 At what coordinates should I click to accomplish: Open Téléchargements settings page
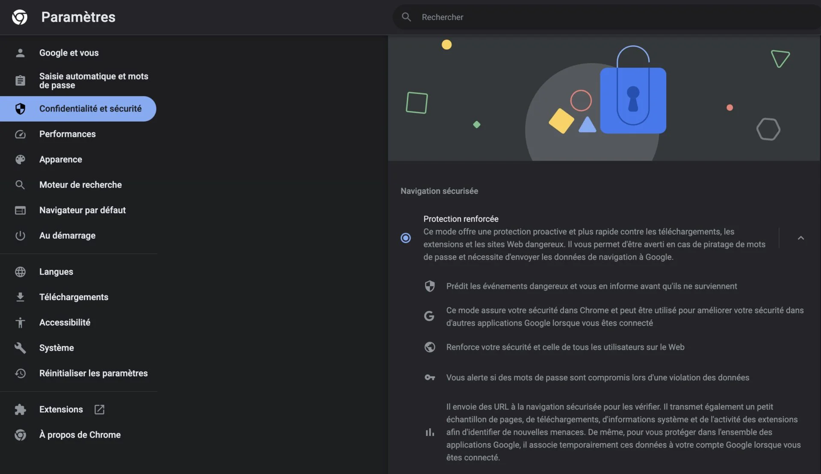click(74, 297)
